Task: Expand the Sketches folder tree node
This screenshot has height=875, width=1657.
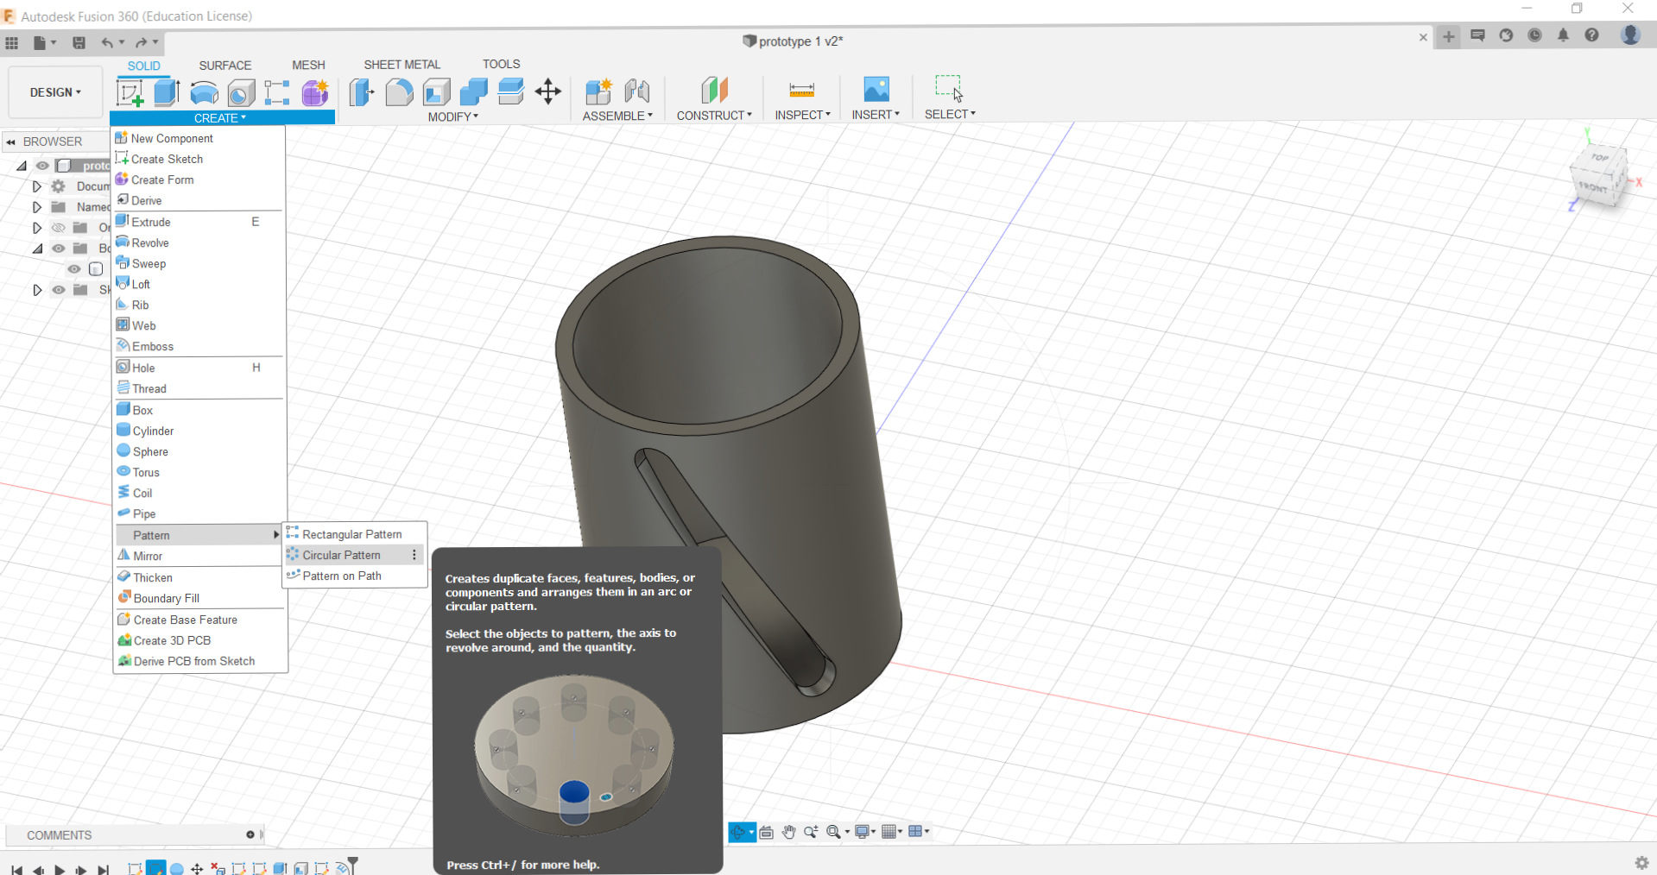Action: [36, 290]
